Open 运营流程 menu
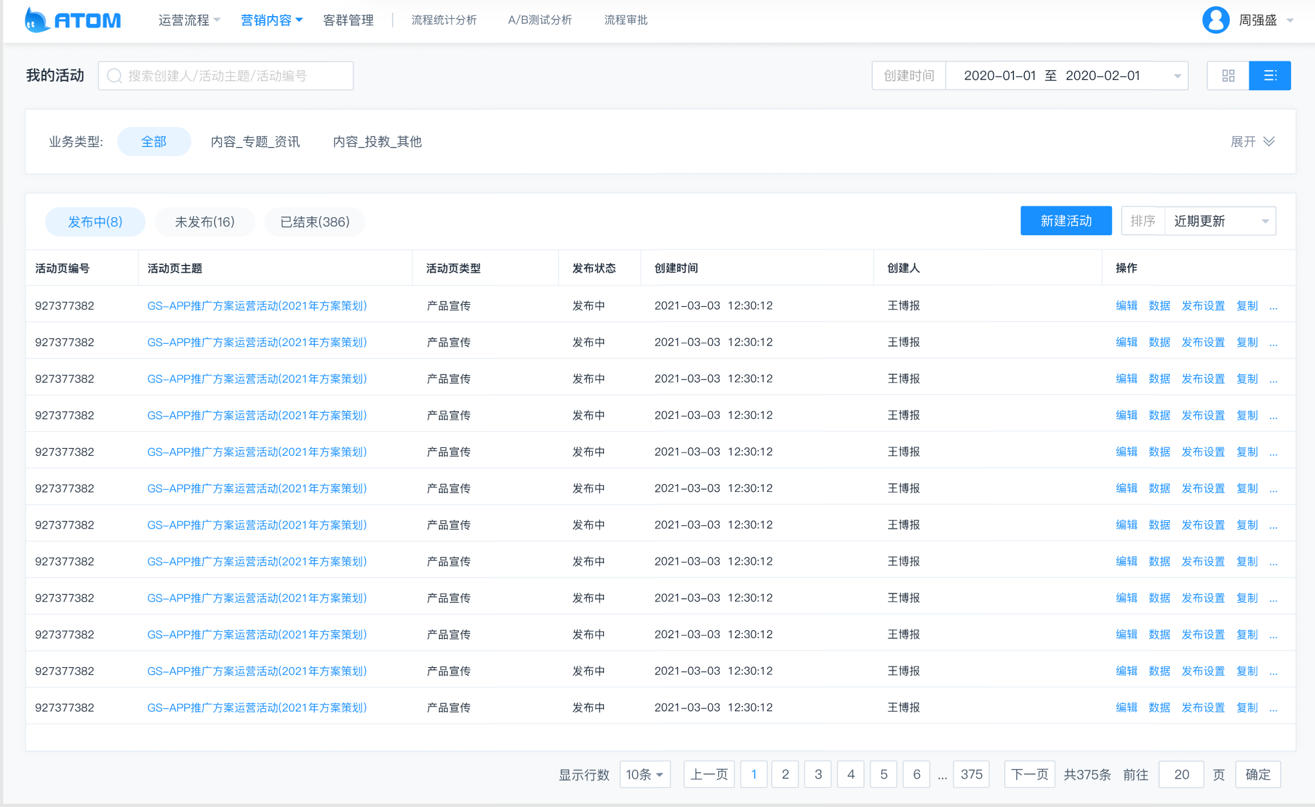1315x807 pixels. click(189, 20)
